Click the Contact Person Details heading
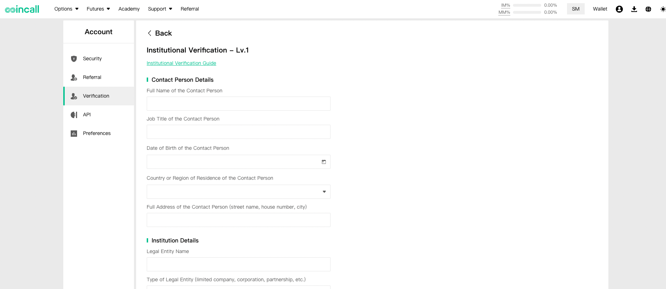 182,80
